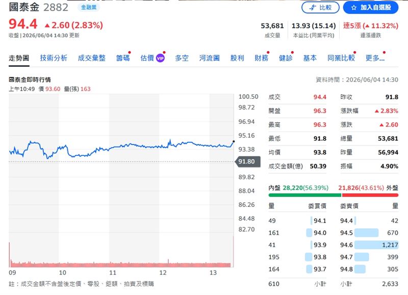Click the bid 小計 610 total
This screenshot has width=408, height=295.
(x=274, y=284)
